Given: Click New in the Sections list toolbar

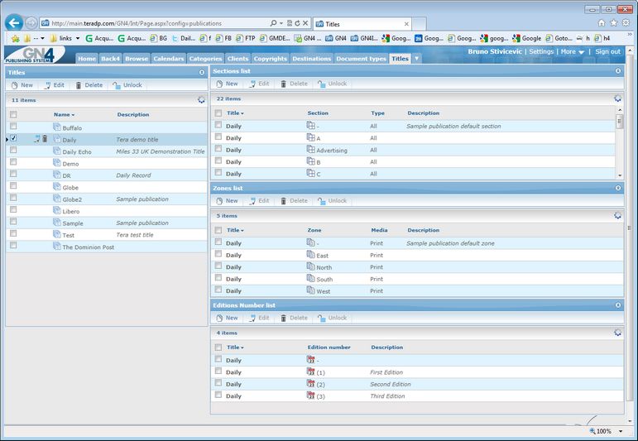Looking at the screenshot, I should point(227,84).
